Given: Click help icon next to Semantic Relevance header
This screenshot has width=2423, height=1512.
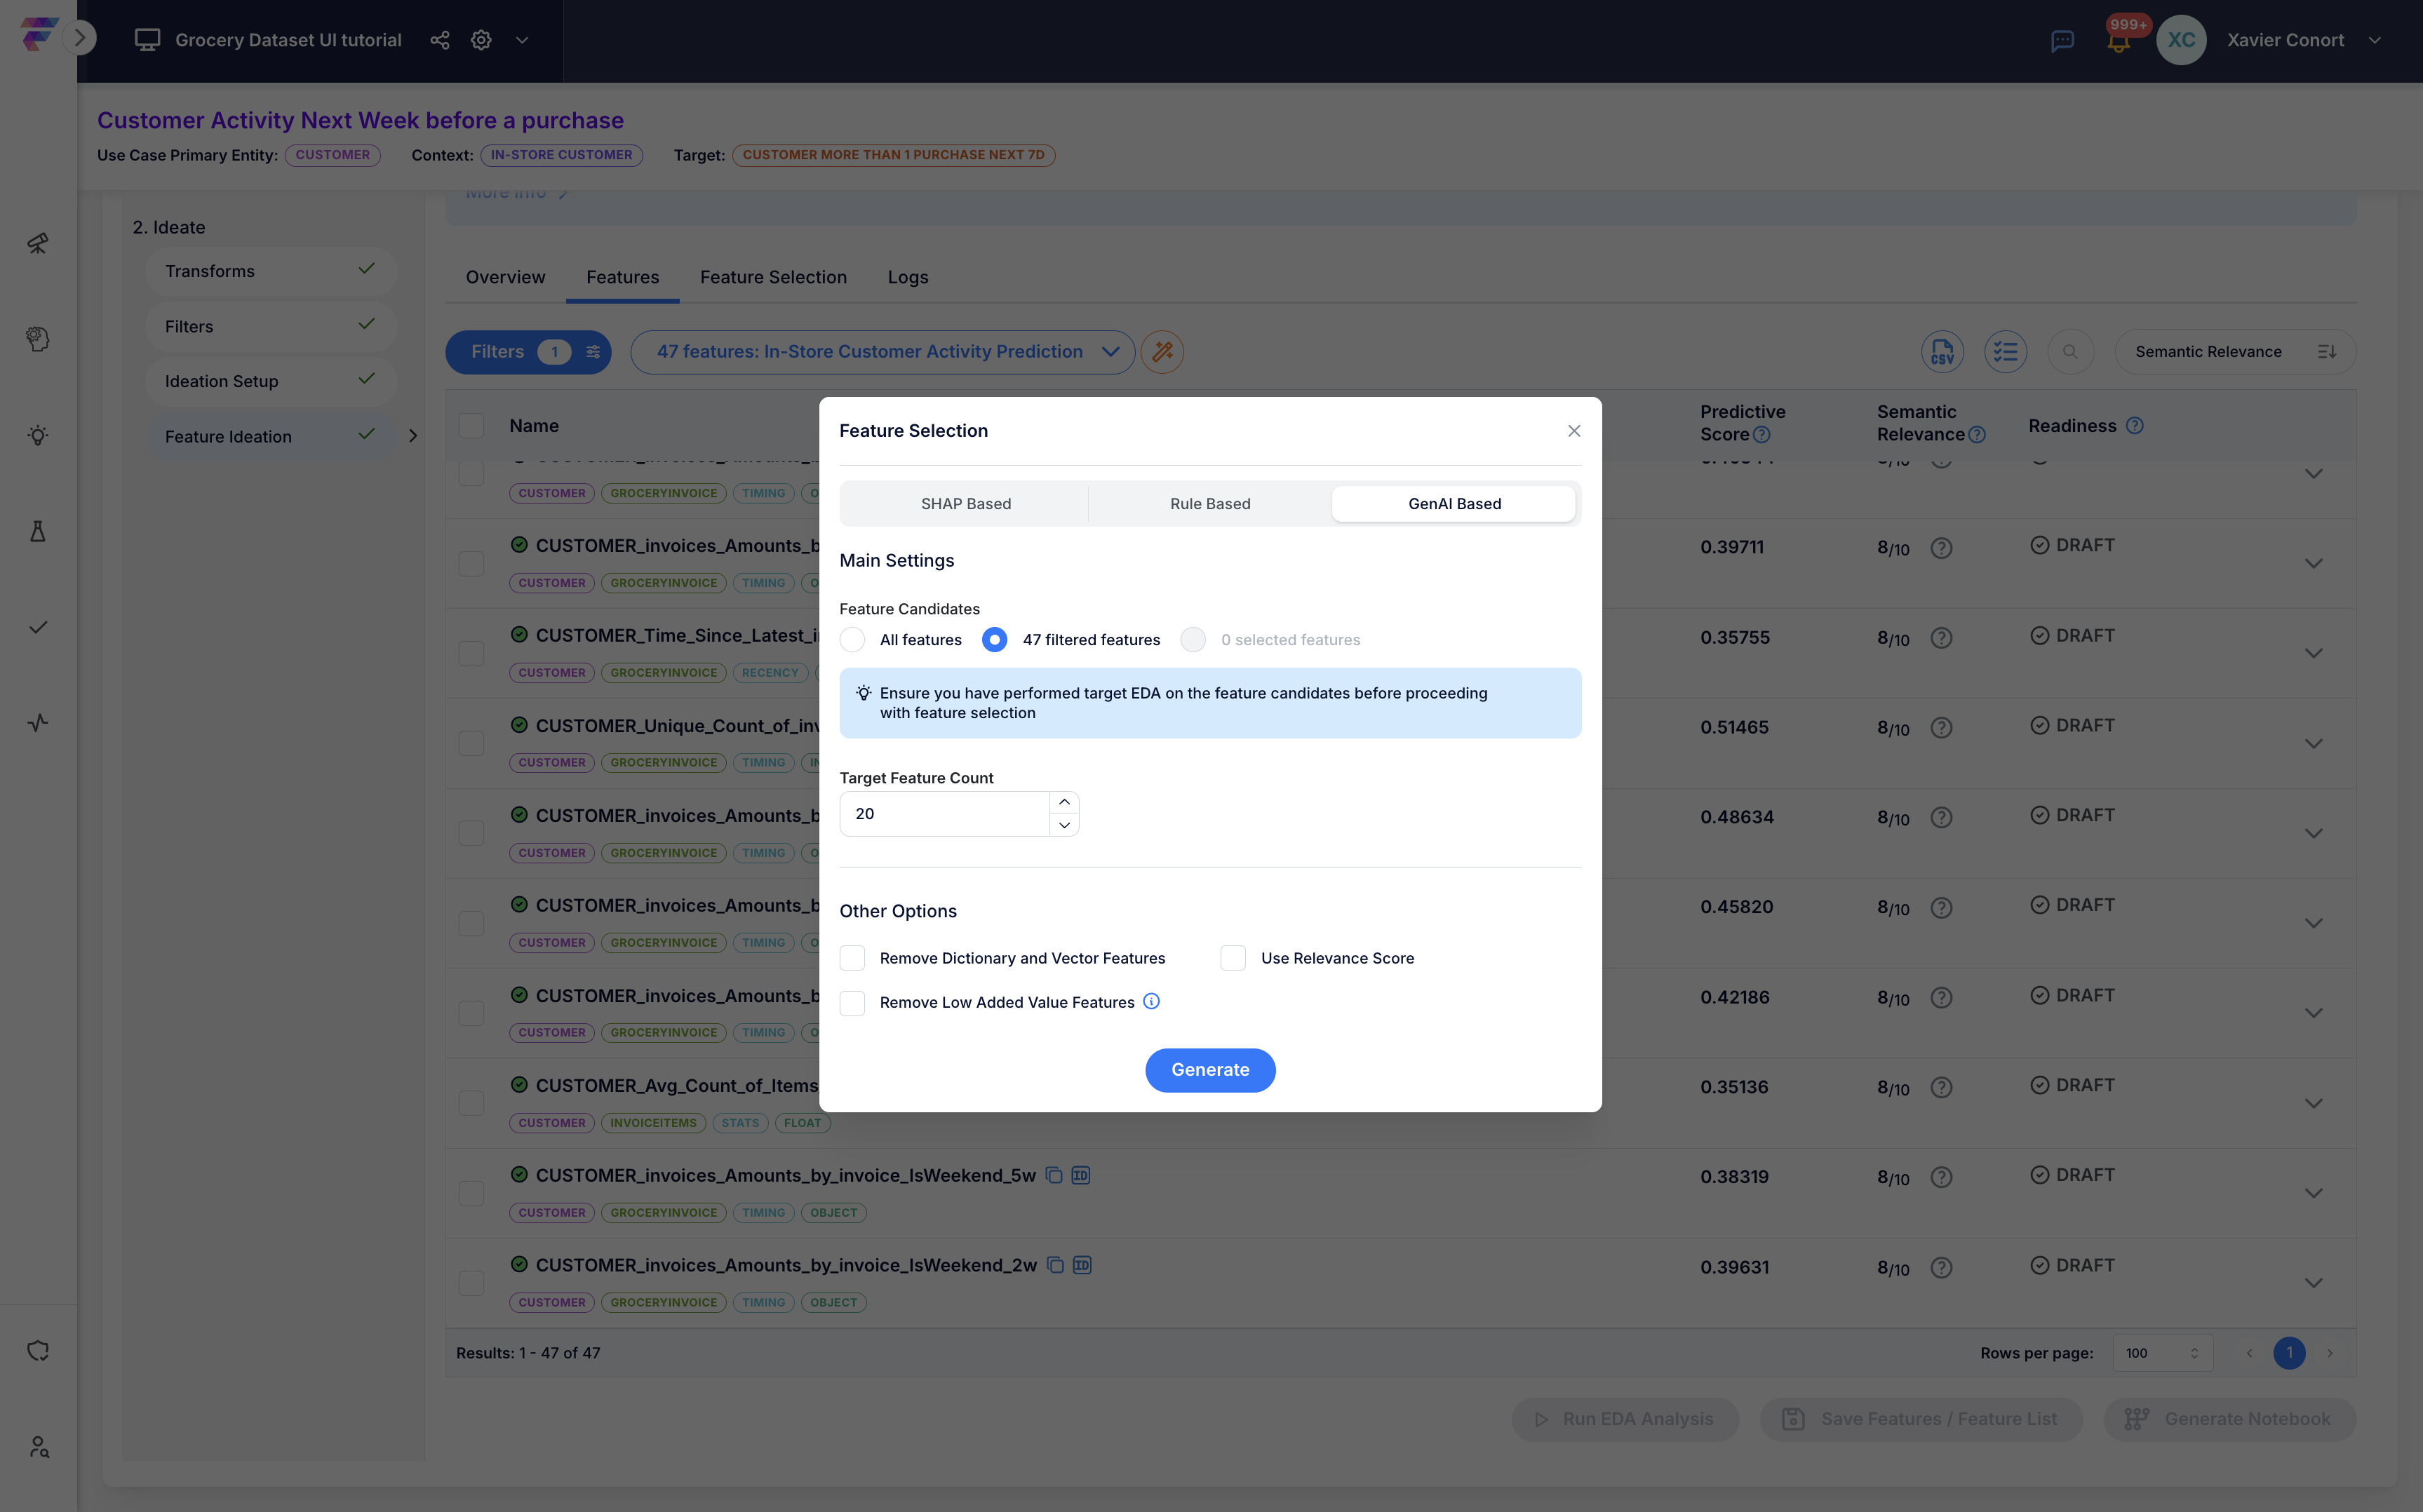Looking at the screenshot, I should 1976,434.
